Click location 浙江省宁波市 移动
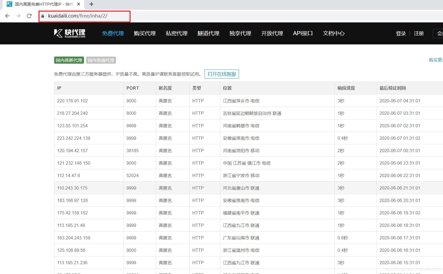 pyautogui.click(x=241, y=175)
